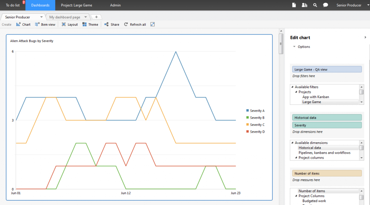Expand the Options section in Edit chart
Image resolution: width=370 pixels, height=205 pixels.
click(294, 47)
